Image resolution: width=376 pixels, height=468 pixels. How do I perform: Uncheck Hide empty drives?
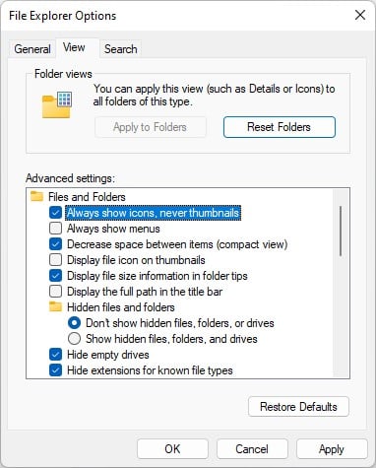[55, 355]
